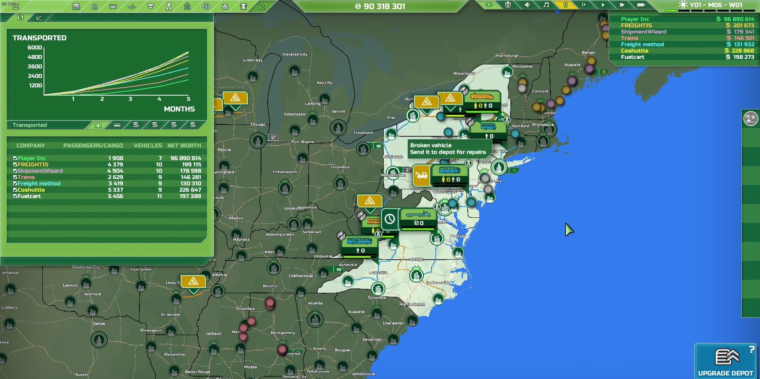Open the bank building icon in top toolbar
The height and width of the screenshot is (379, 760).
tap(187, 6)
